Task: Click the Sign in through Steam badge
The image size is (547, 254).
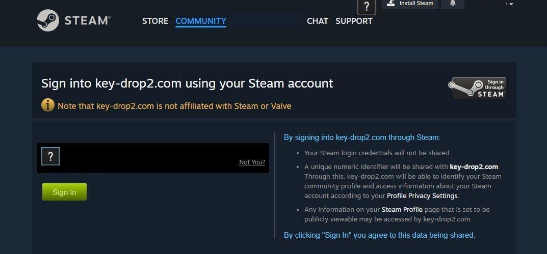Action: click(x=477, y=89)
